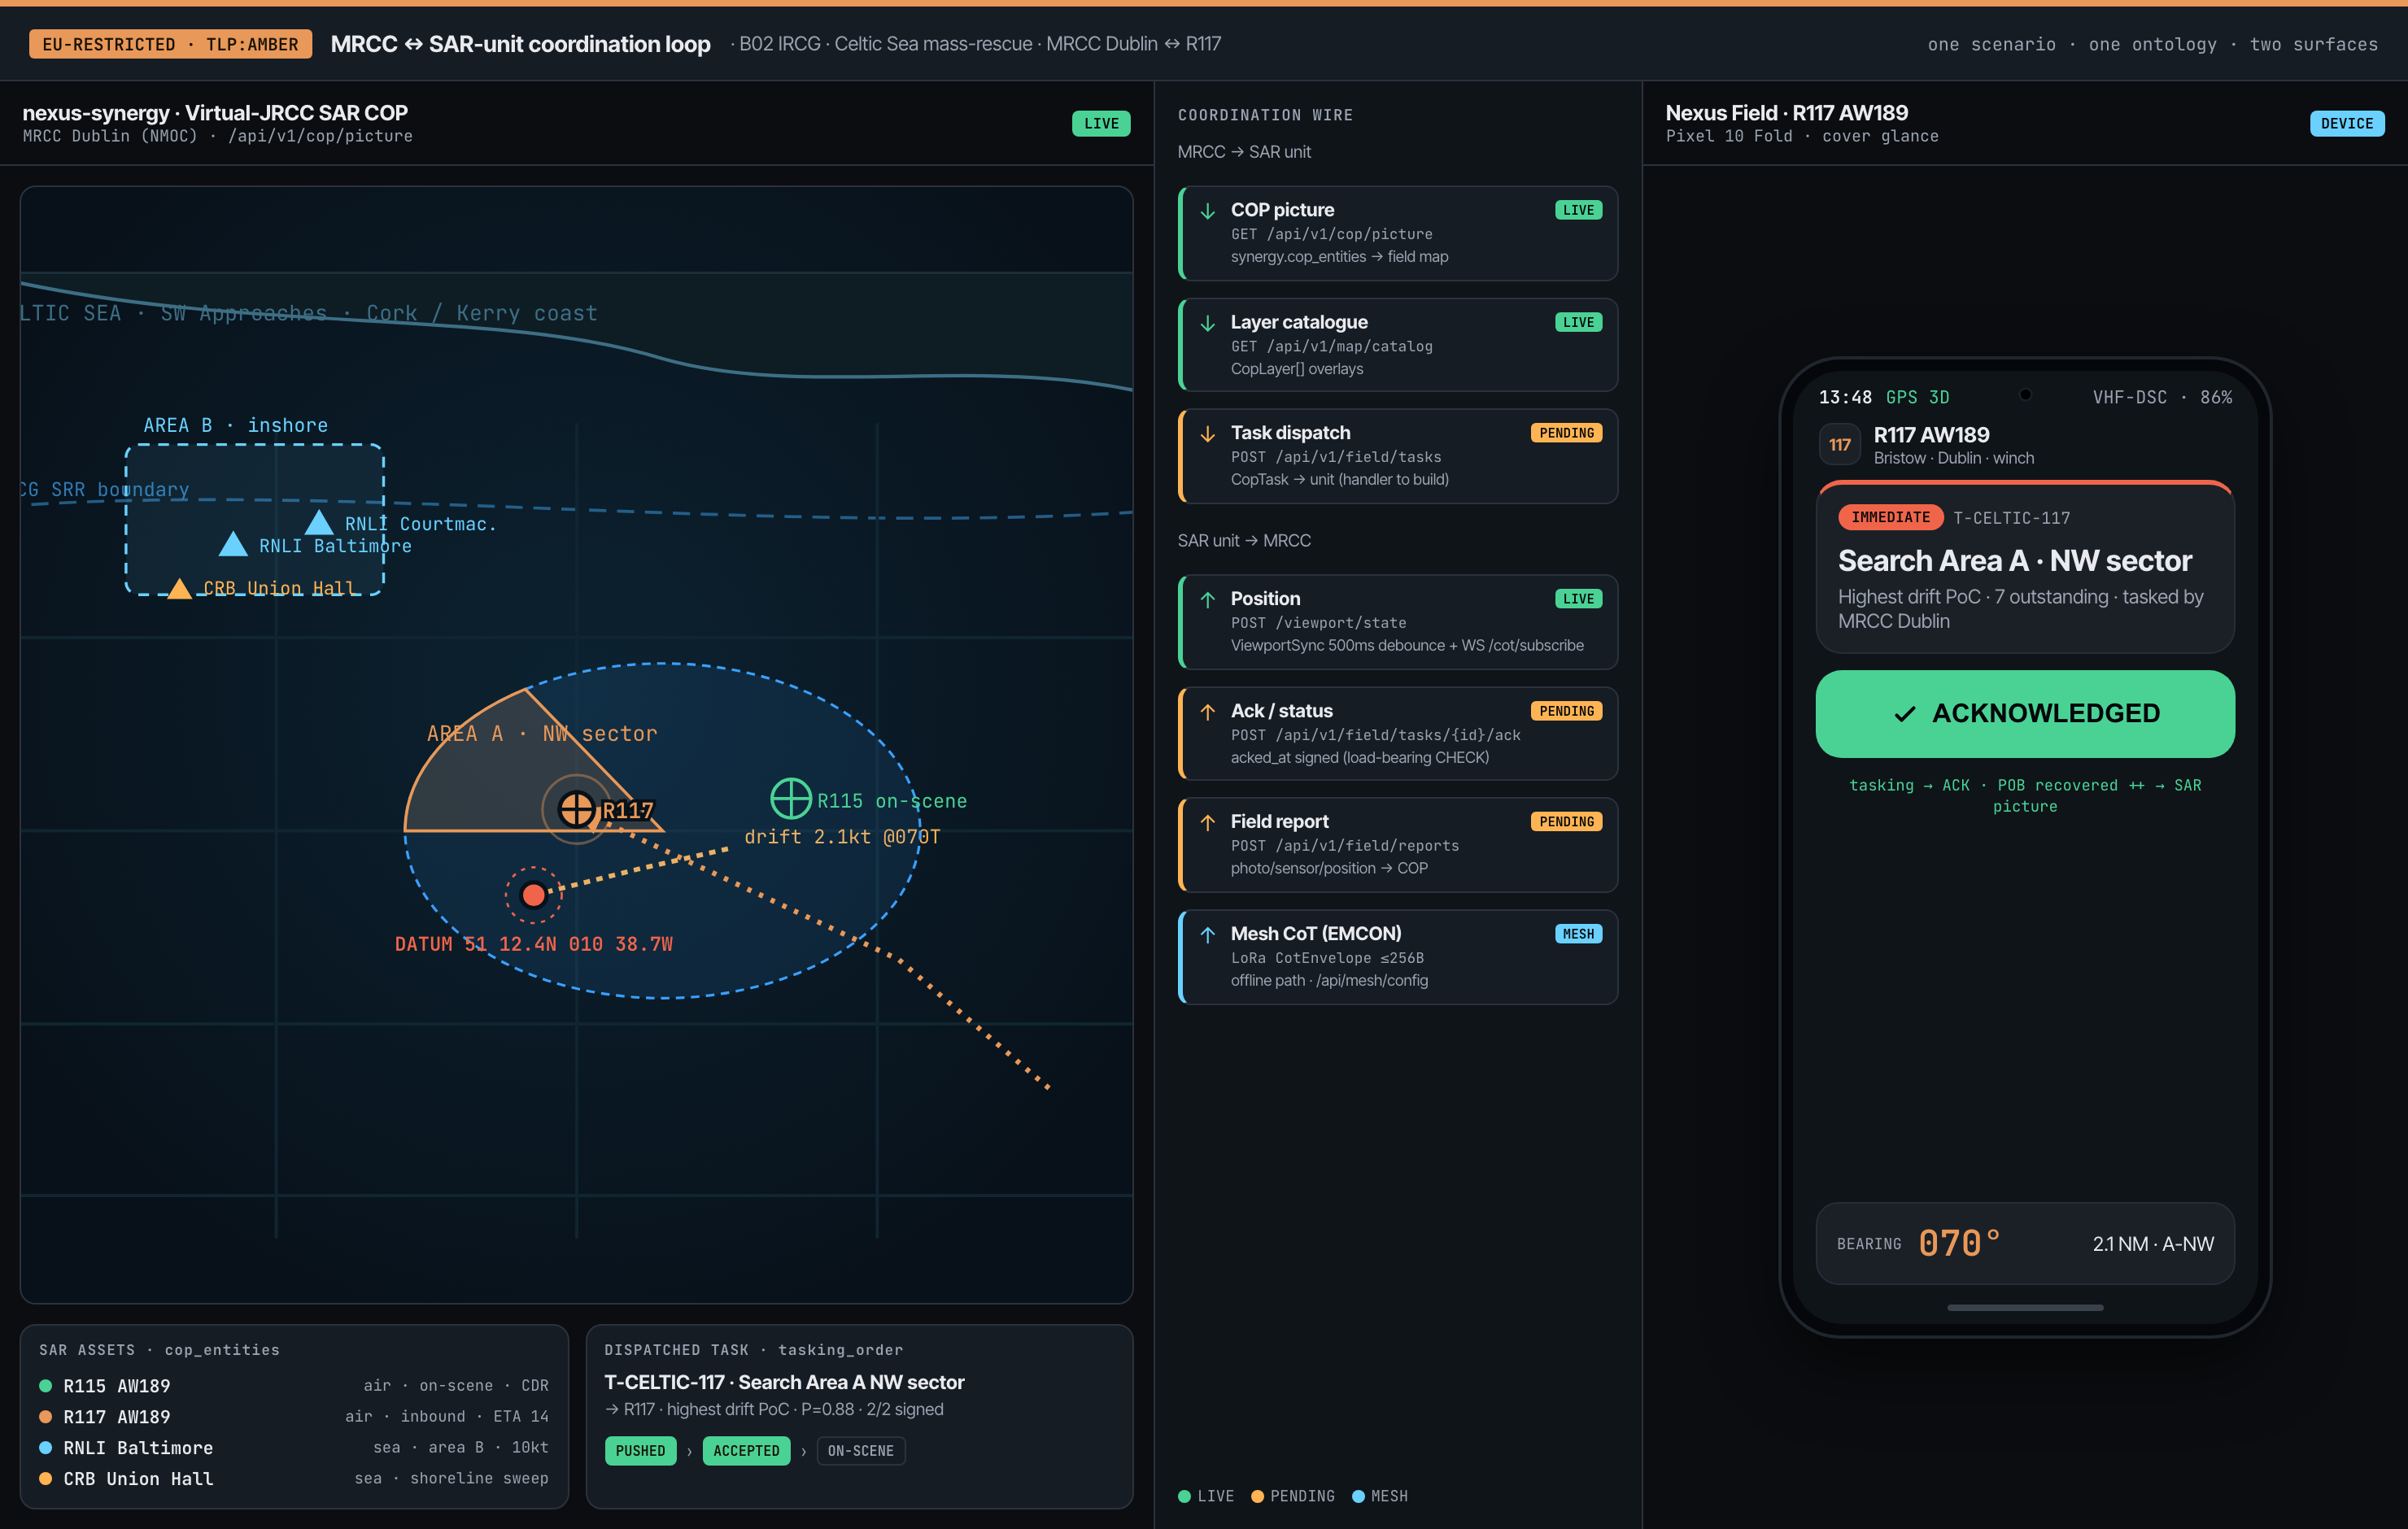Viewport: 2408px width, 1529px height.
Task: Click the up arrow on Mesh CoT card
Action: 1208,935
